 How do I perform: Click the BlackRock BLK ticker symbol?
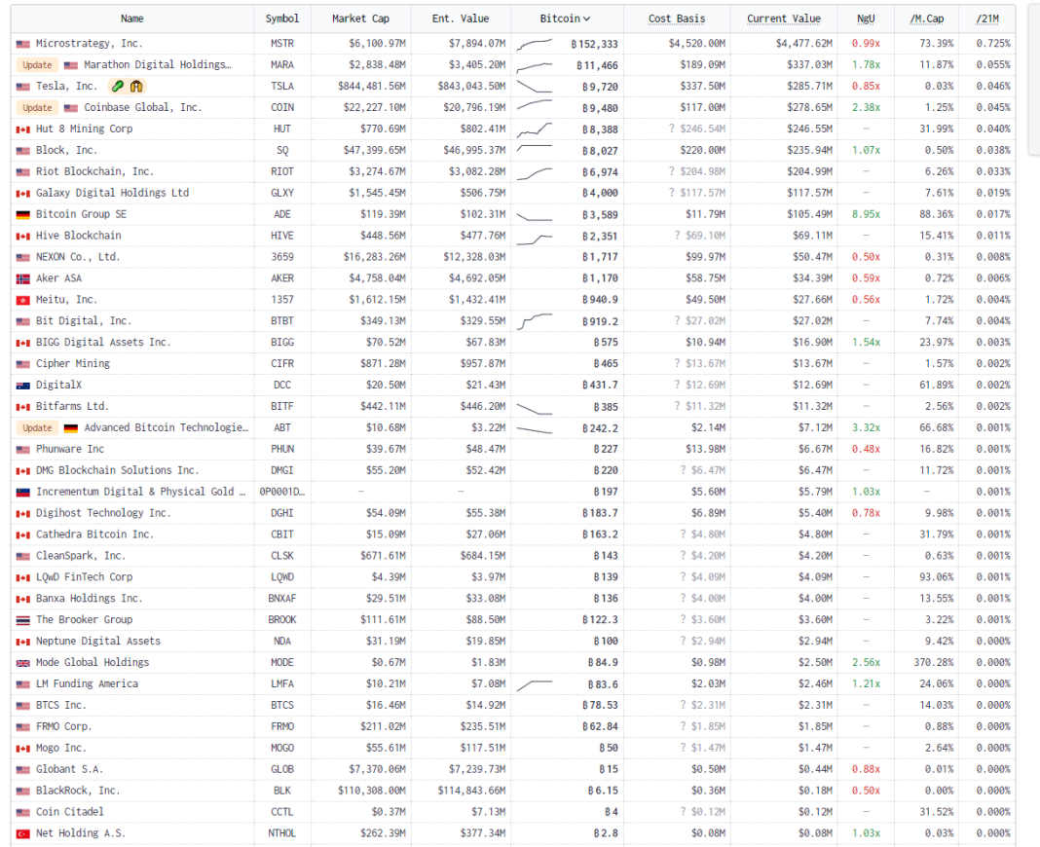[281, 791]
